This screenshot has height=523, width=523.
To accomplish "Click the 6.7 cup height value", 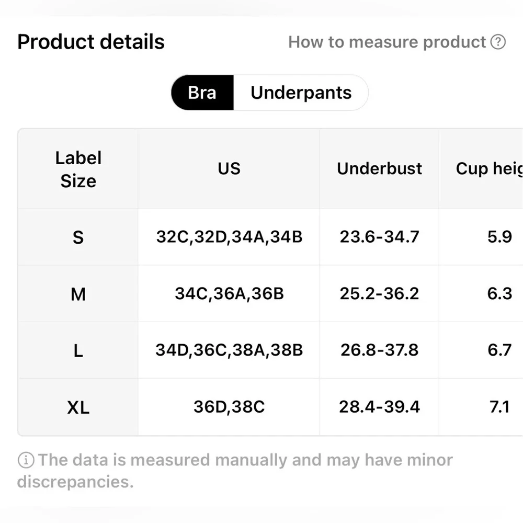I will coord(499,350).
